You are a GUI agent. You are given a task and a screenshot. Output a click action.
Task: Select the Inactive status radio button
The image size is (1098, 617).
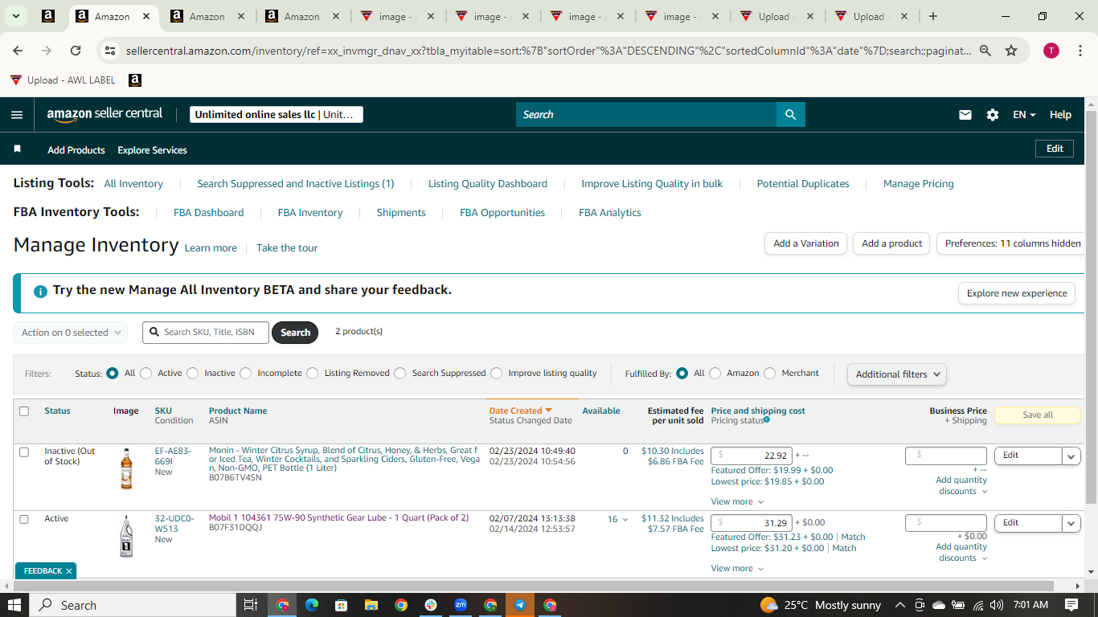193,374
